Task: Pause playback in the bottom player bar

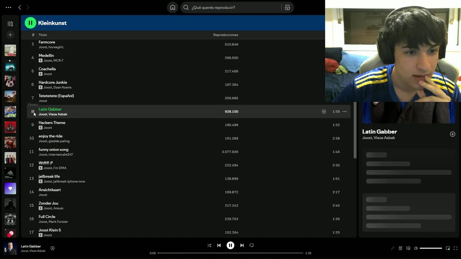Action: coord(230,245)
